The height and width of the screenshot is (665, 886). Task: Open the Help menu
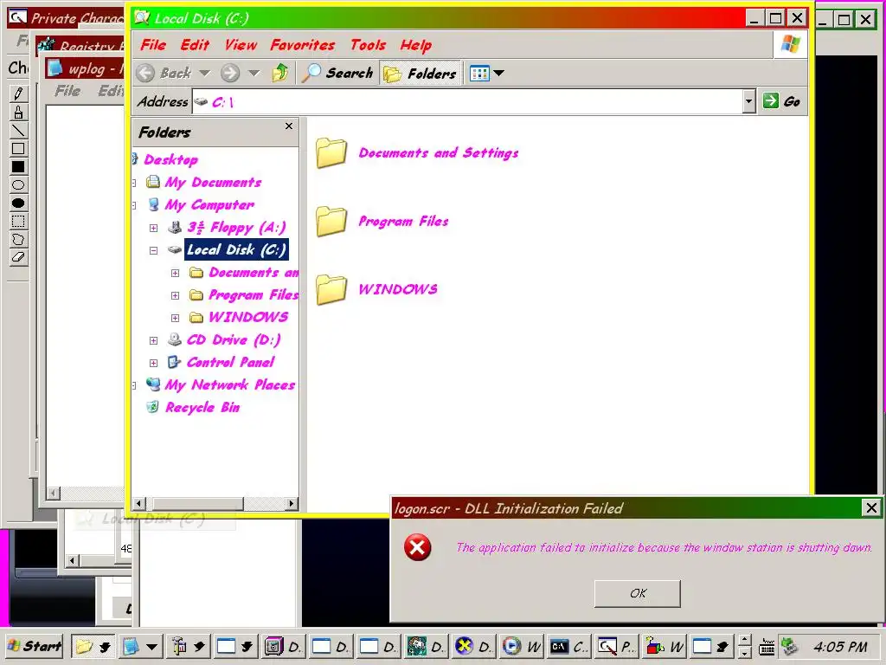coord(416,45)
